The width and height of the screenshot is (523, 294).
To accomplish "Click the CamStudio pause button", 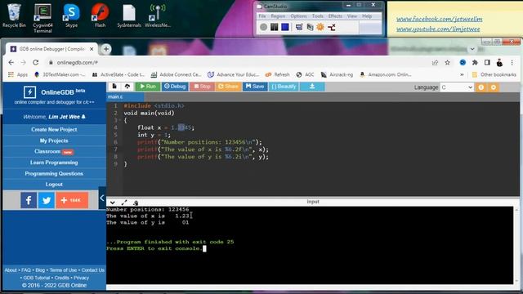I will click(275, 27).
